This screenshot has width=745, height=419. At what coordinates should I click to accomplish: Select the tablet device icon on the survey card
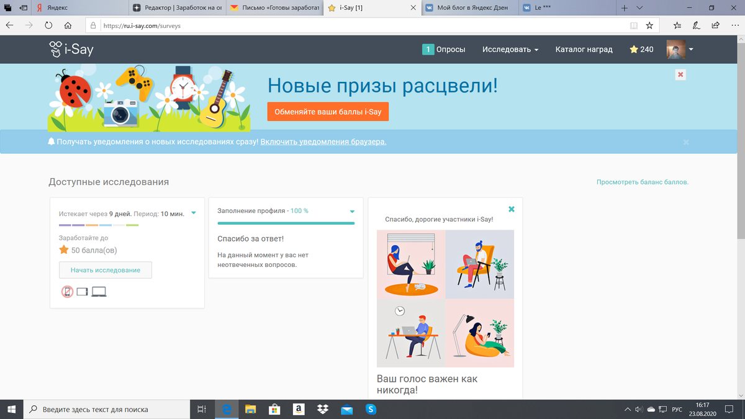[81, 292]
